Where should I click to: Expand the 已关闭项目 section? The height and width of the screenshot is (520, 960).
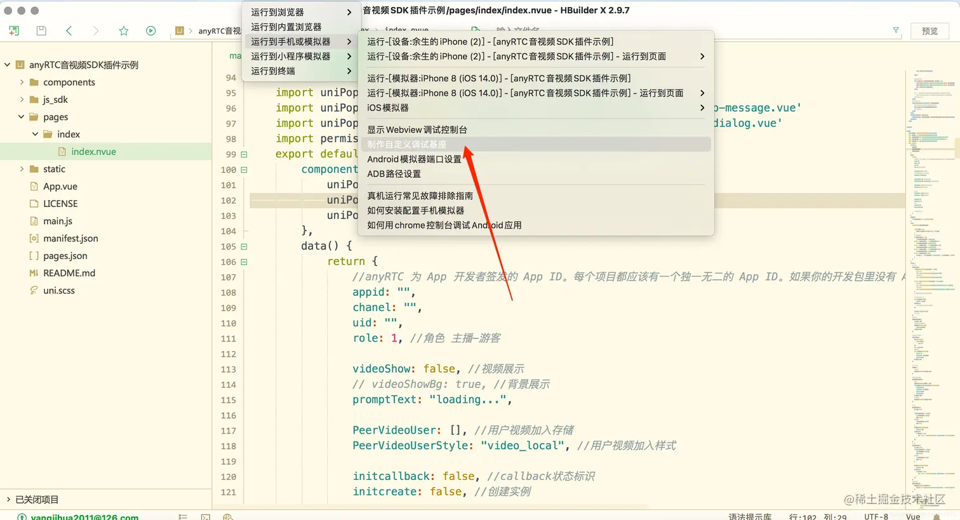tap(8, 500)
